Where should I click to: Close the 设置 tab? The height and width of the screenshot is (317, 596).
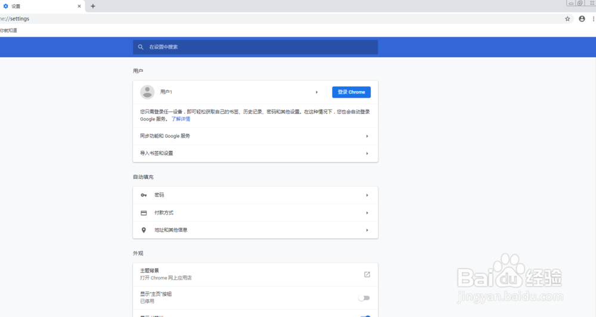click(x=79, y=6)
